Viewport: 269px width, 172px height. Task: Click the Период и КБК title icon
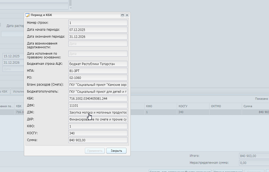point(27,15)
